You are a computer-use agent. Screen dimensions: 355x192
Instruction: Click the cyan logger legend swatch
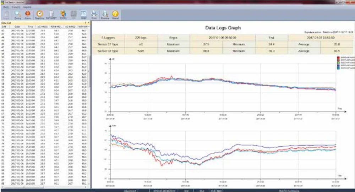pyautogui.click(x=338, y=68)
